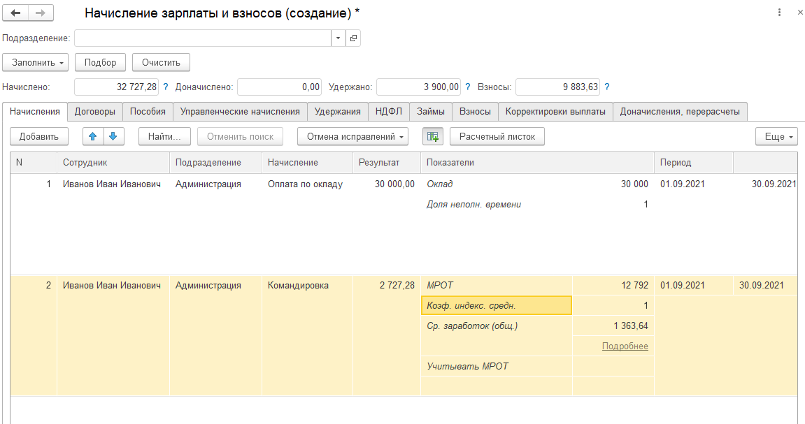Open the НДФЛ tab
This screenshot has width=805, height=424.
[389, 111]
